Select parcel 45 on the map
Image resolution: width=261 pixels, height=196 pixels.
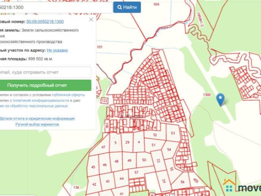(x=93, y=167)
